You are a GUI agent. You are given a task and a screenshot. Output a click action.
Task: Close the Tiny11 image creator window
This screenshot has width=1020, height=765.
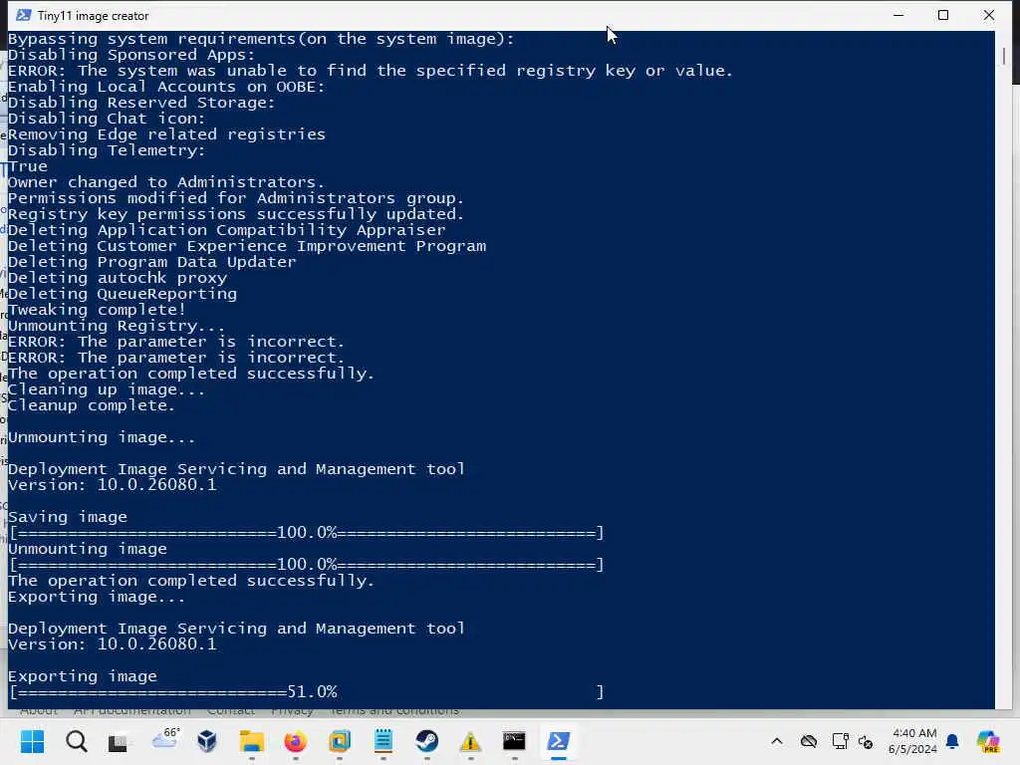(x=989, y=15)
